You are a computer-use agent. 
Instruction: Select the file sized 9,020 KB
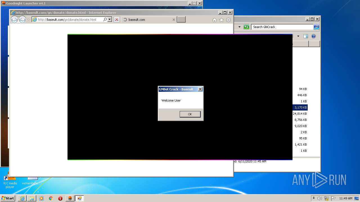(300, 126)
